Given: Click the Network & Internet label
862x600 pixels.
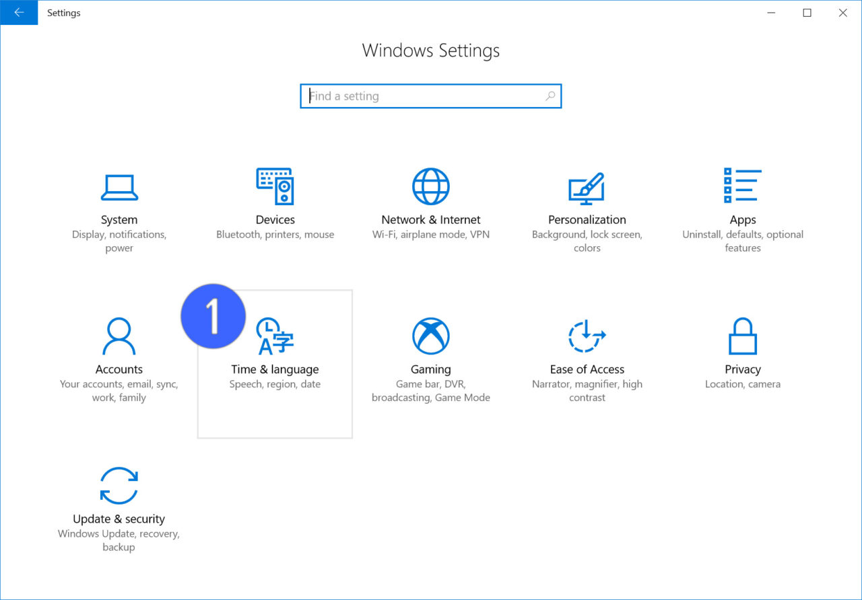Looking at the screenshot, I should pyautogui.click(x=431, y=220).
